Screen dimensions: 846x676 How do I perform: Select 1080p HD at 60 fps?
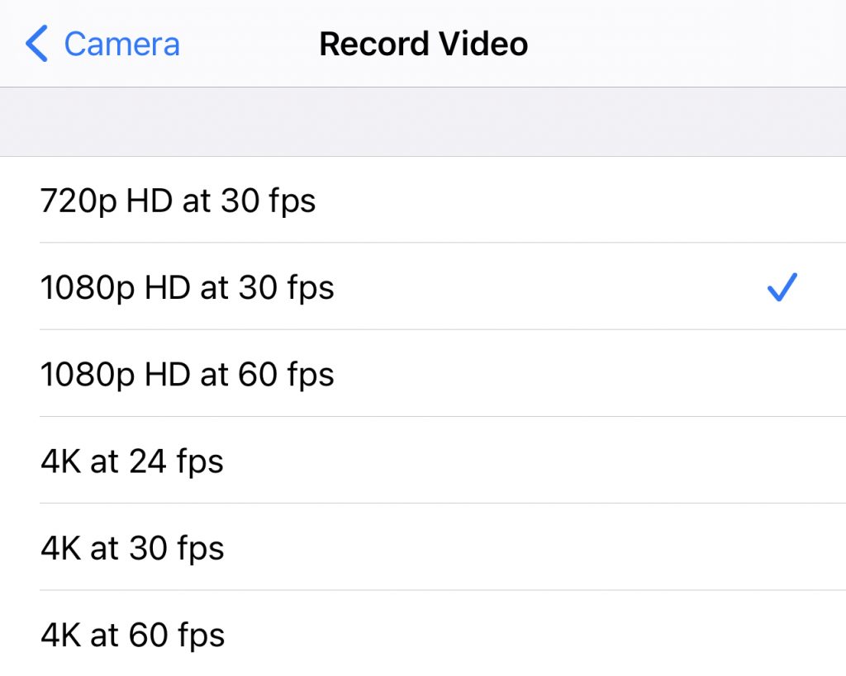tap(423, 373)
